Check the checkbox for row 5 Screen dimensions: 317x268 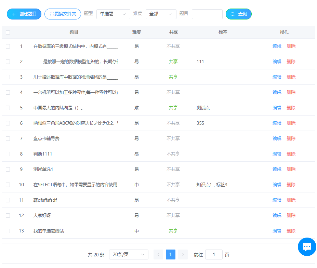click(x=8, y=108)
